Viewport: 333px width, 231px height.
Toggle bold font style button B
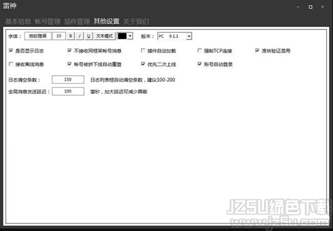pyautogui.click(x=71, y=36)
